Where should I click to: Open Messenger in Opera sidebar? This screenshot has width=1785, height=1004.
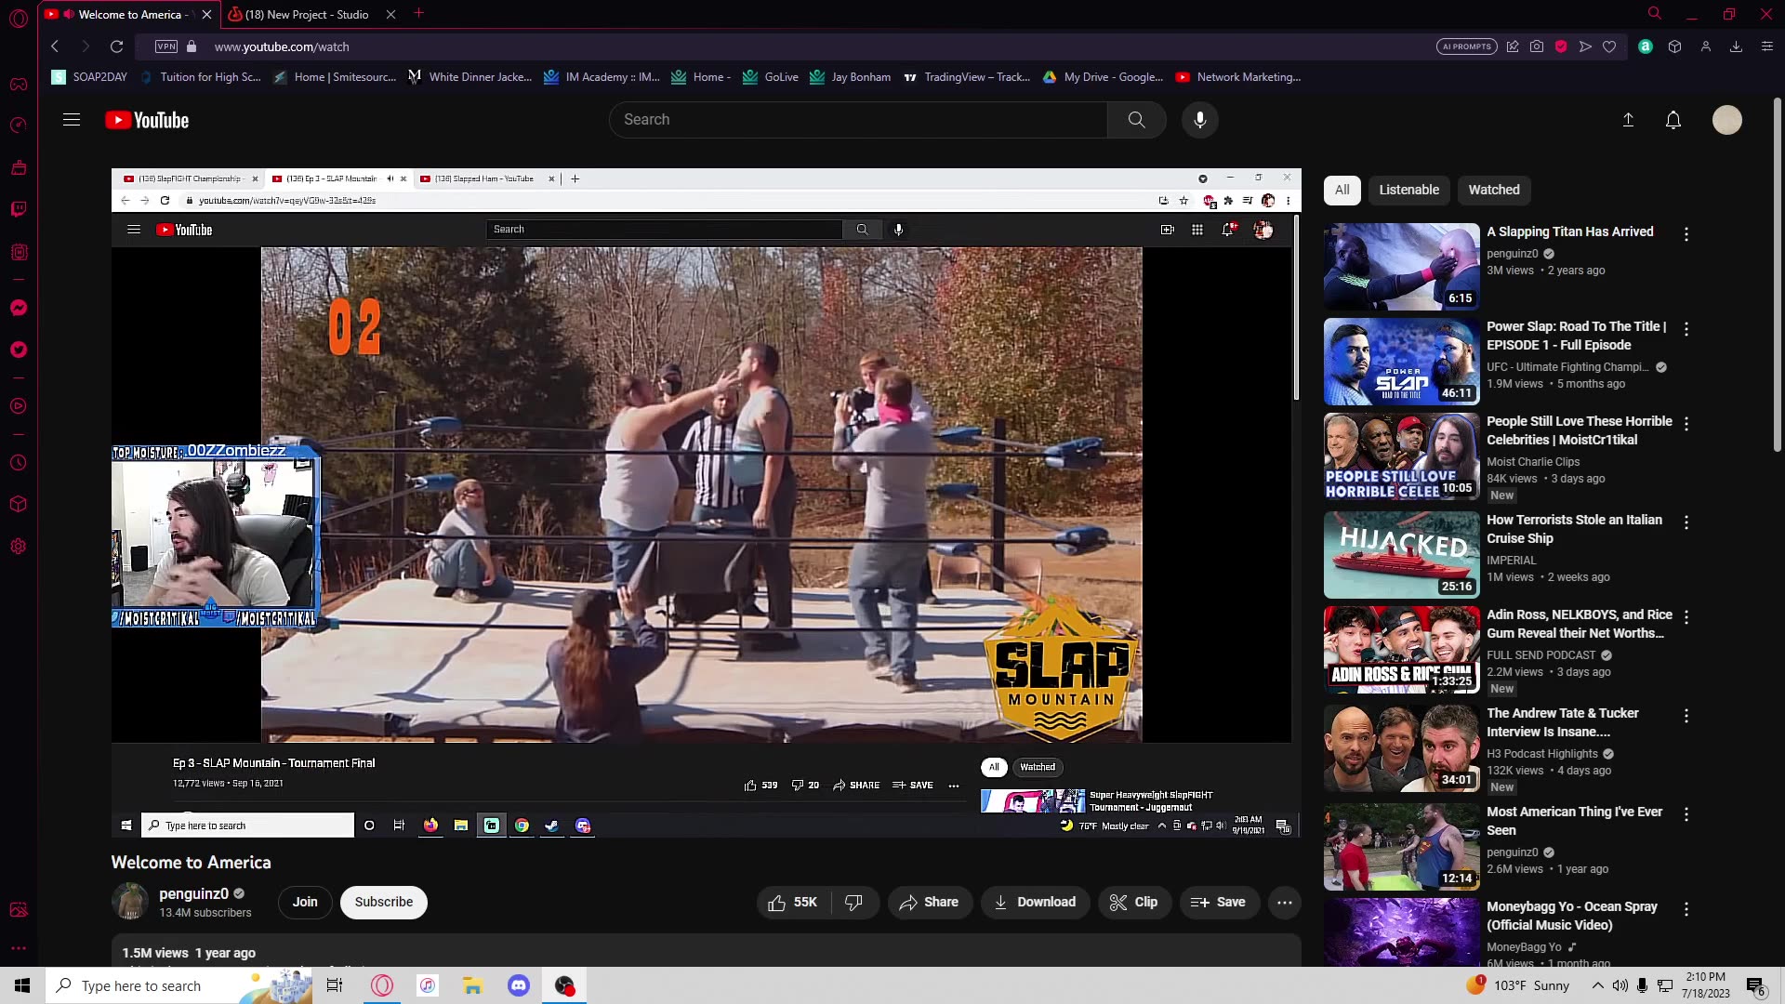(19, 308)
